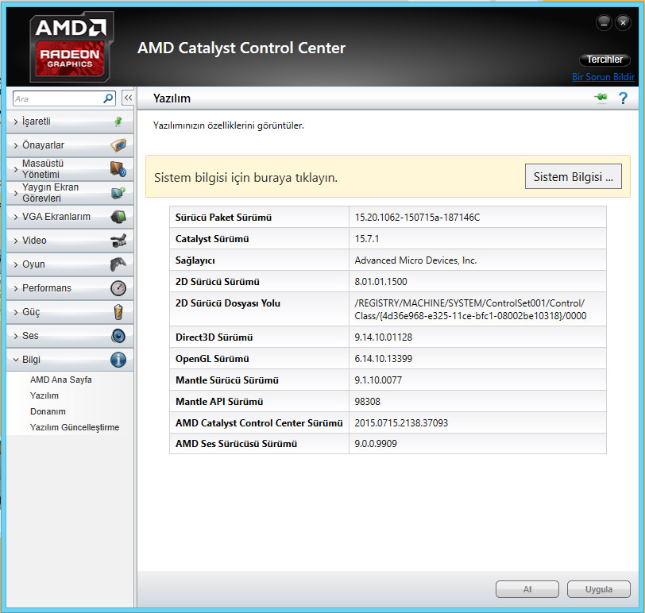This screenshot has height=613, width=645.
Task: Collapse the sidebar with double-arrow button
Action: click(x=129, y=98)
